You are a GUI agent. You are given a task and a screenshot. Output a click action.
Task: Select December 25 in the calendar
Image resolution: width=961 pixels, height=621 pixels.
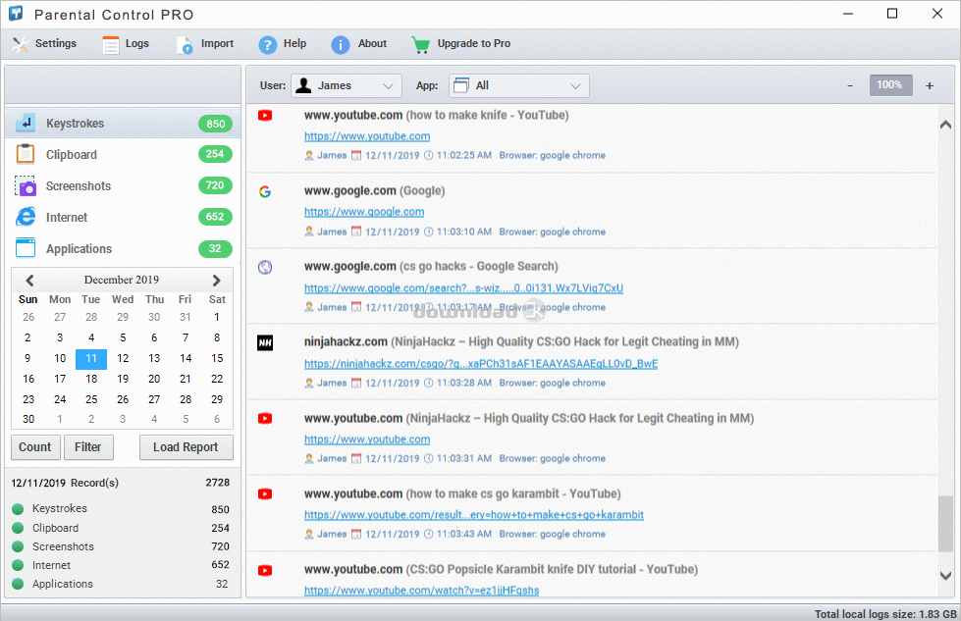click(91, 399)
